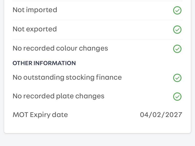Click the 04/02/2027 expiry date value
Viewport: 195px width, 146px height.
pos(161,114)
